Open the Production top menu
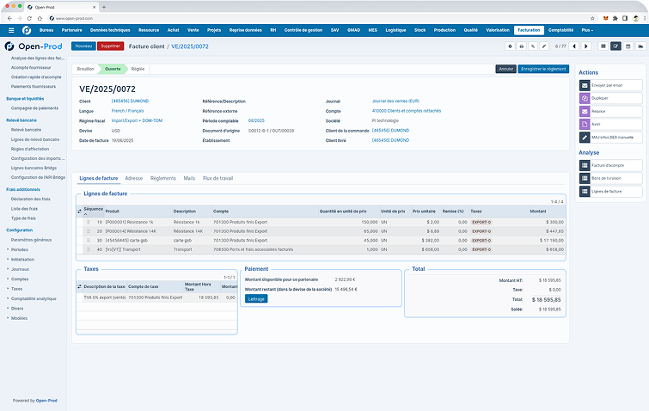 pos(444,30)
